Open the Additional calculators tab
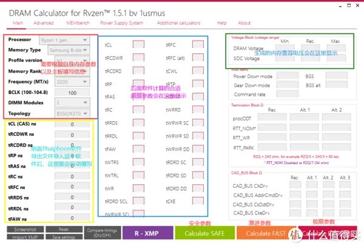This screenshot has width=364, height=246. 179,23
